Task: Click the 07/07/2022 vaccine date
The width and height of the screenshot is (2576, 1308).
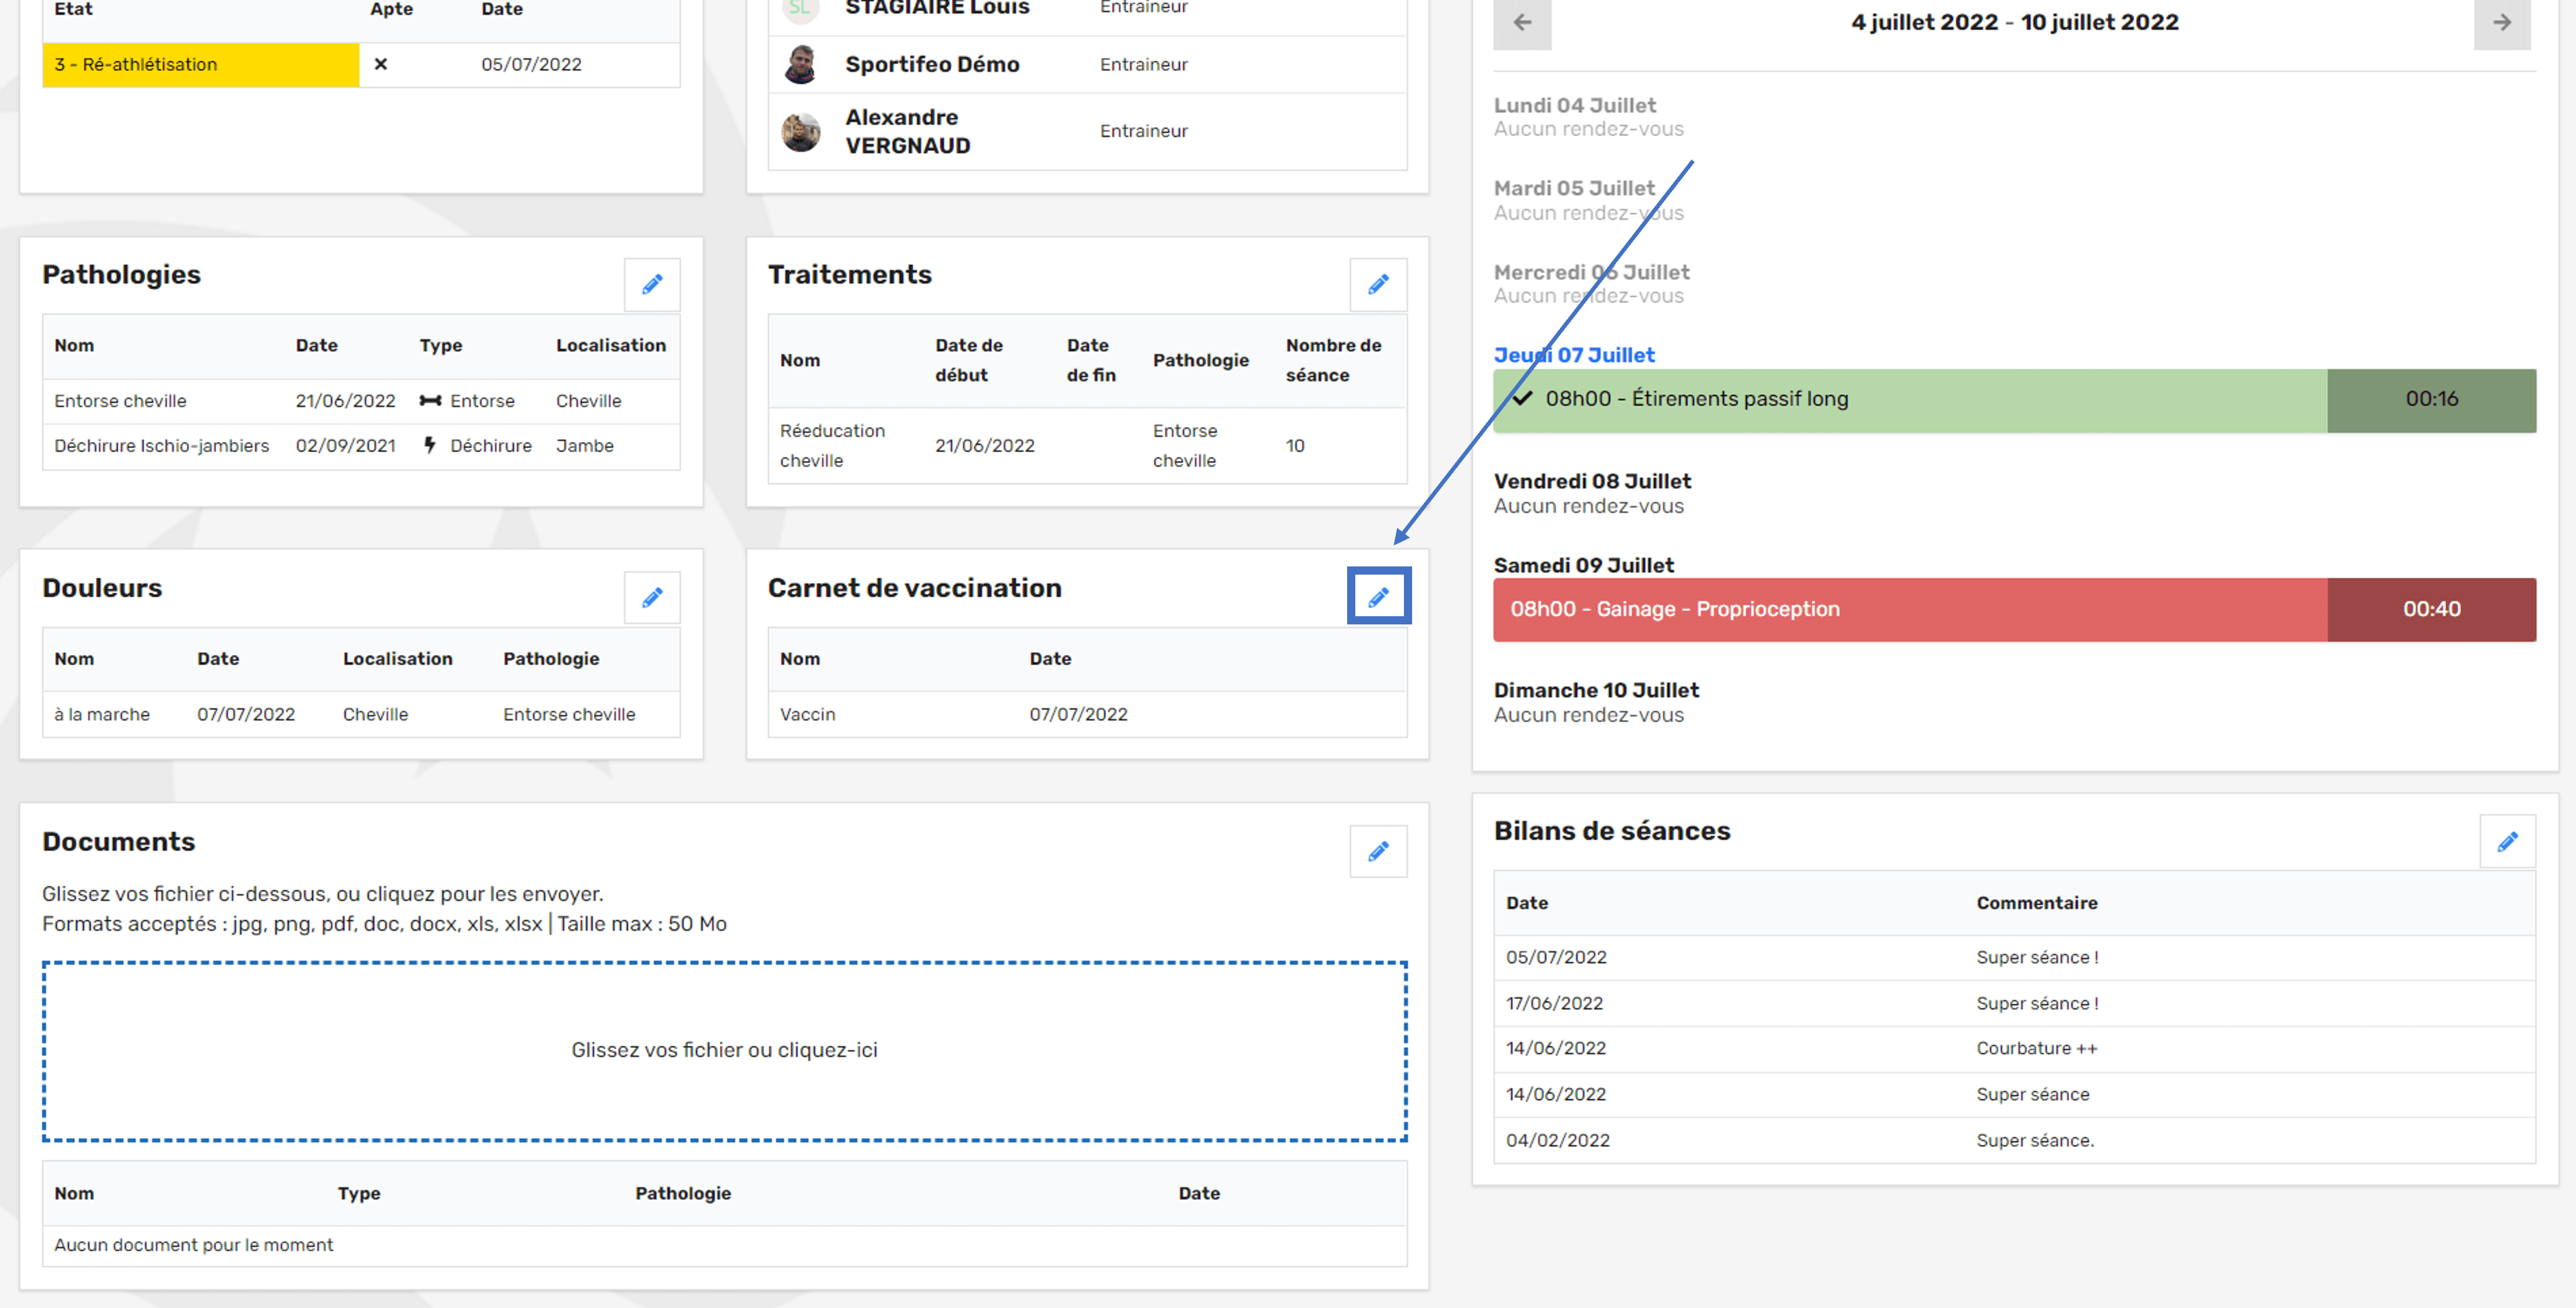Action: [x=1078, y=715]
